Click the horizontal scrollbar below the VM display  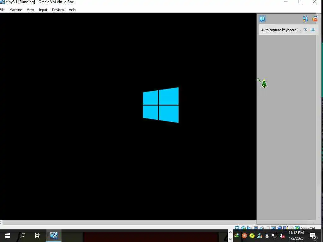pyautogui.click(x=129, y=222)
